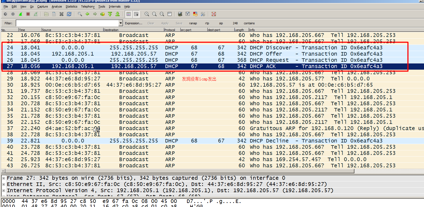Open the display filters dialog icon
The width and height of the screenshot is (424, 207).
pyautogui.click(x=188, y=14)
